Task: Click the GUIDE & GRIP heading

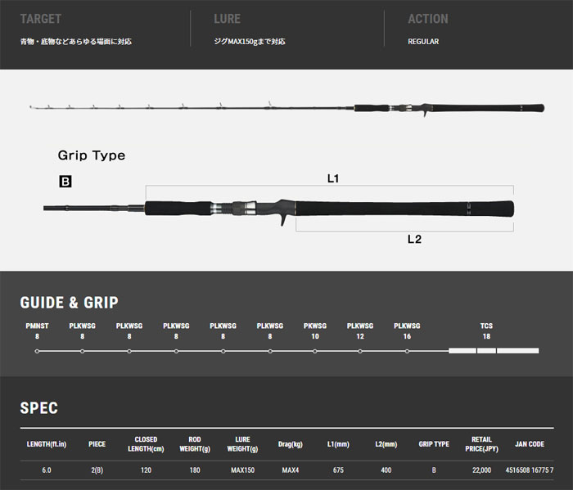Action: (69, 303)
